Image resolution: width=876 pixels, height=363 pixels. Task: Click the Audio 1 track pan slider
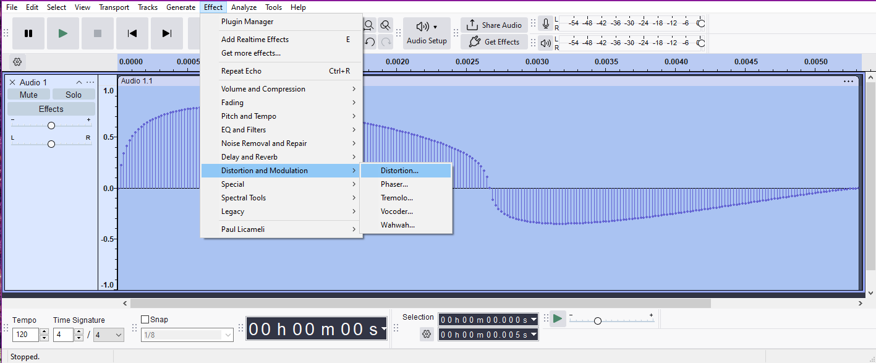(x=51, y=144)
